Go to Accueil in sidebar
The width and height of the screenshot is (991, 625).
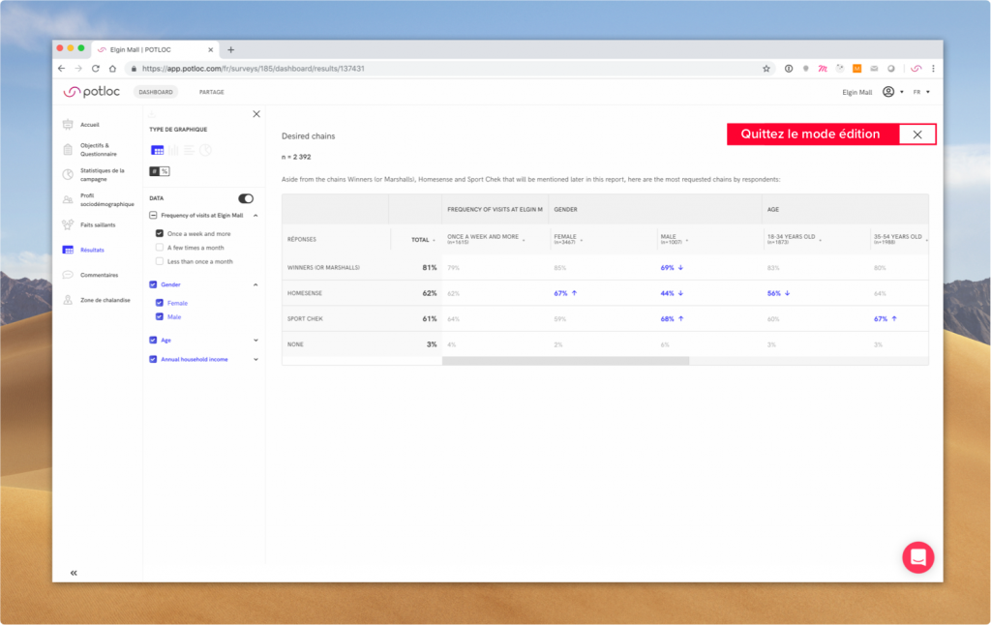(90, 125)
